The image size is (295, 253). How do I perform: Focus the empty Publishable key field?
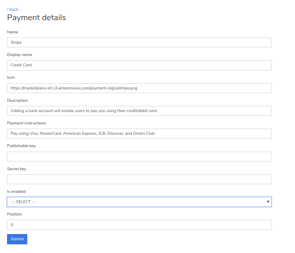[x=139, y=157]
